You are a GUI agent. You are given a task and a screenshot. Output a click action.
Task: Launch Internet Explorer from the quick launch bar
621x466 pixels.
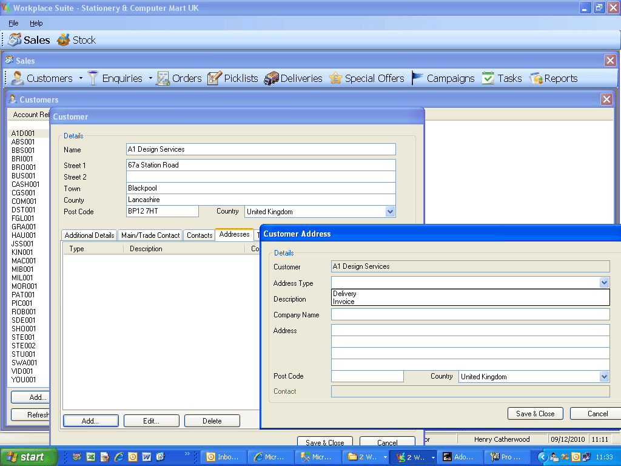click(119, 457)
